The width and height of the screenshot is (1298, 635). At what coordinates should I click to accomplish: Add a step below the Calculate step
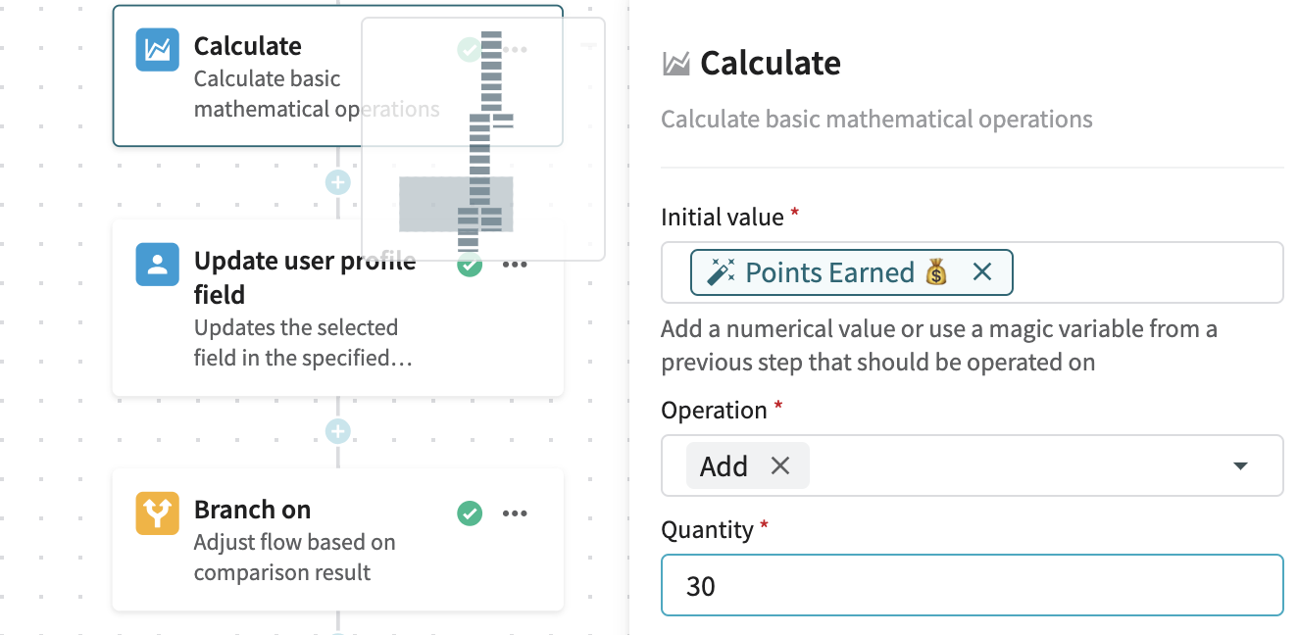pyautogui.click(x=337, y=182)
